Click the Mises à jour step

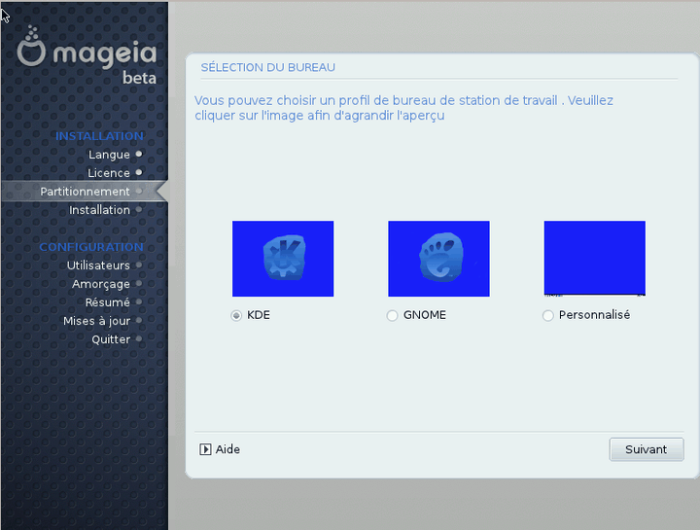click(96, 321)
